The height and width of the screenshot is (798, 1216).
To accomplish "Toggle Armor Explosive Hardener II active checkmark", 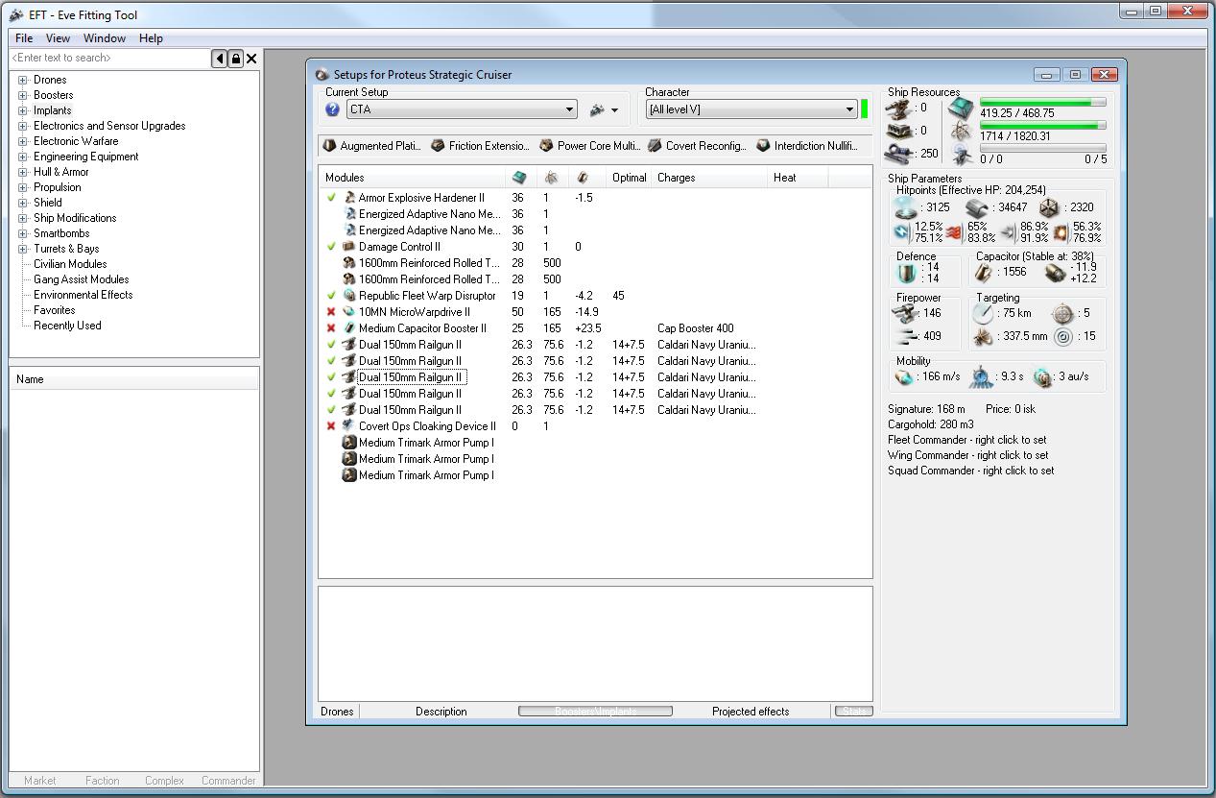I will [x=331, y=198].
